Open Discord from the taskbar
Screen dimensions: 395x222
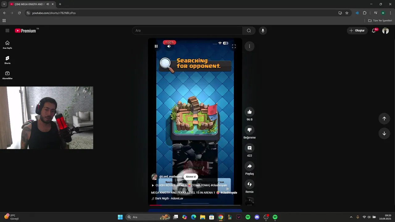click(x=257, y=217)
